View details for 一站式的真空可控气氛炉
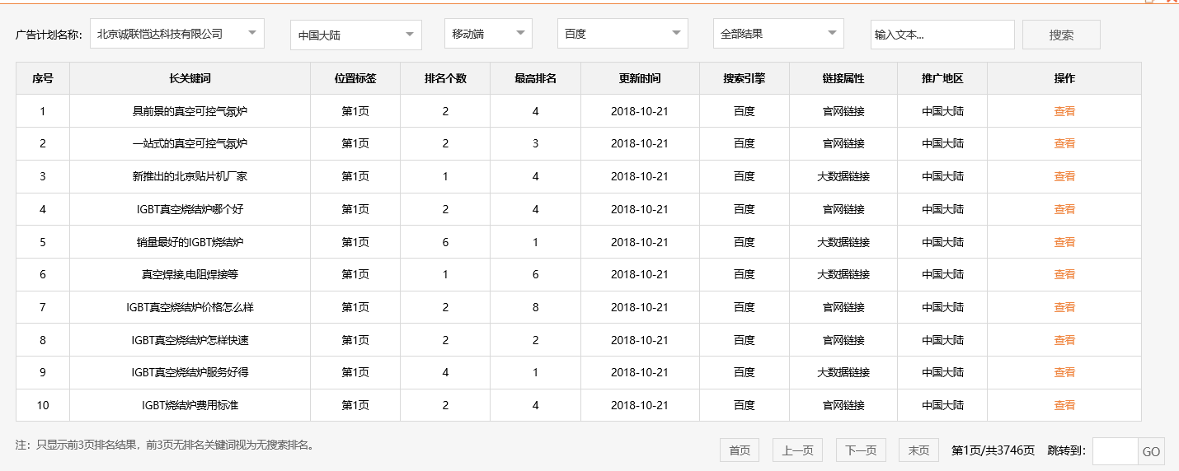Screen dimensions: 1179x471 pyautogui.click(x=1064, y=143)
